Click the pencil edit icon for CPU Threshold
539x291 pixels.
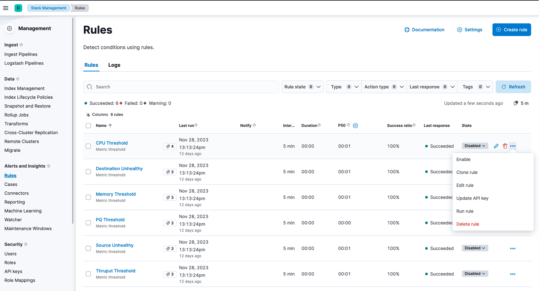pyautogui.click(x=496, y=146)
